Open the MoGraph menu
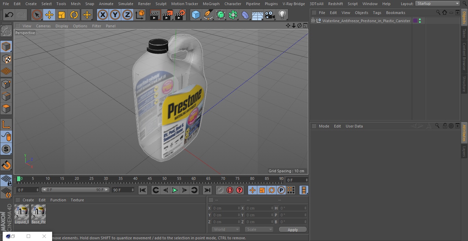This screenshot has width=468, height=241. 211,3
